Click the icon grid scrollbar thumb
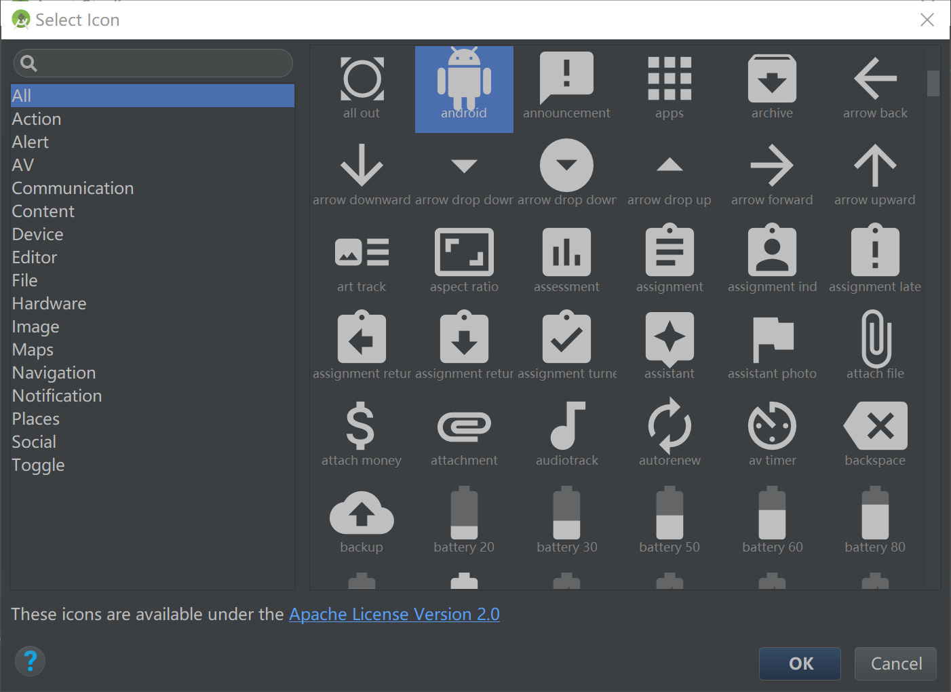Screen dimensions: 951x692 pos(933,83)
